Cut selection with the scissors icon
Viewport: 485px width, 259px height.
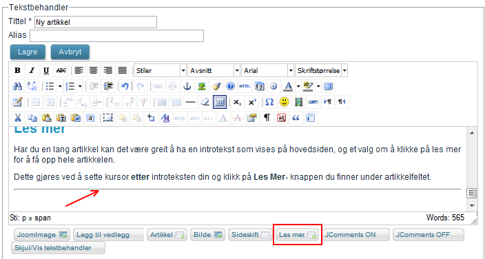click(18, 118)
